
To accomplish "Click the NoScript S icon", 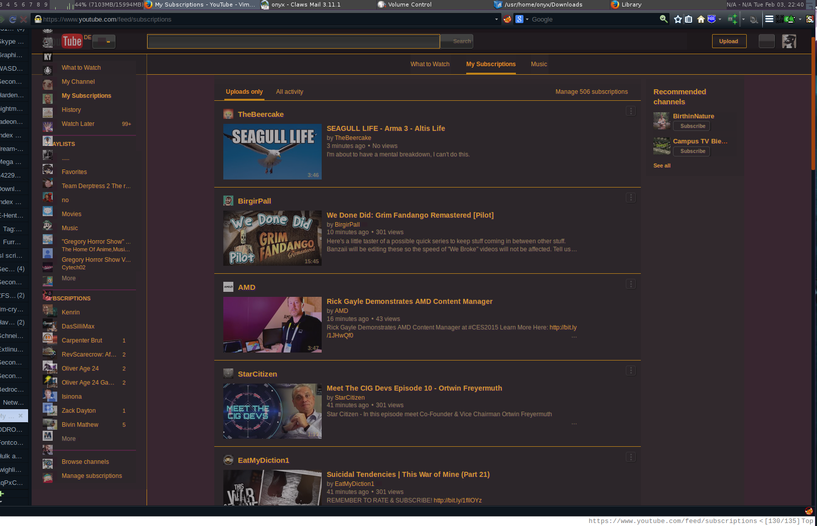I will [809, 19].
